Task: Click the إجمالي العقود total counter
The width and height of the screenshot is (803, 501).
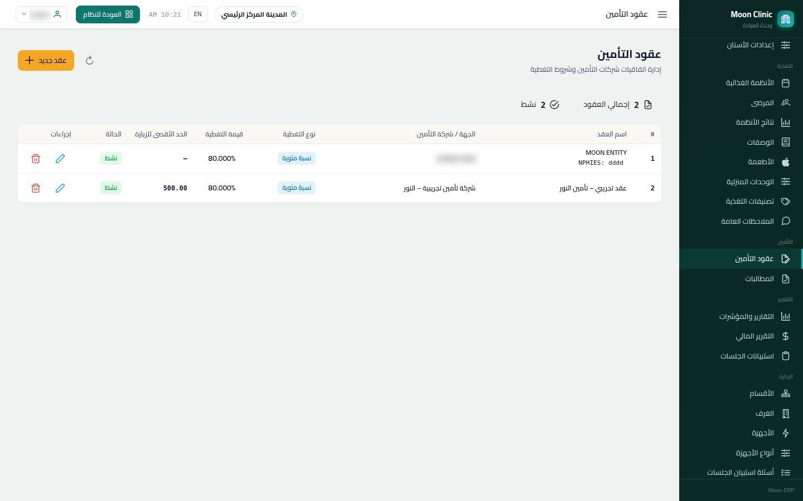Action: tap(618, 105)
